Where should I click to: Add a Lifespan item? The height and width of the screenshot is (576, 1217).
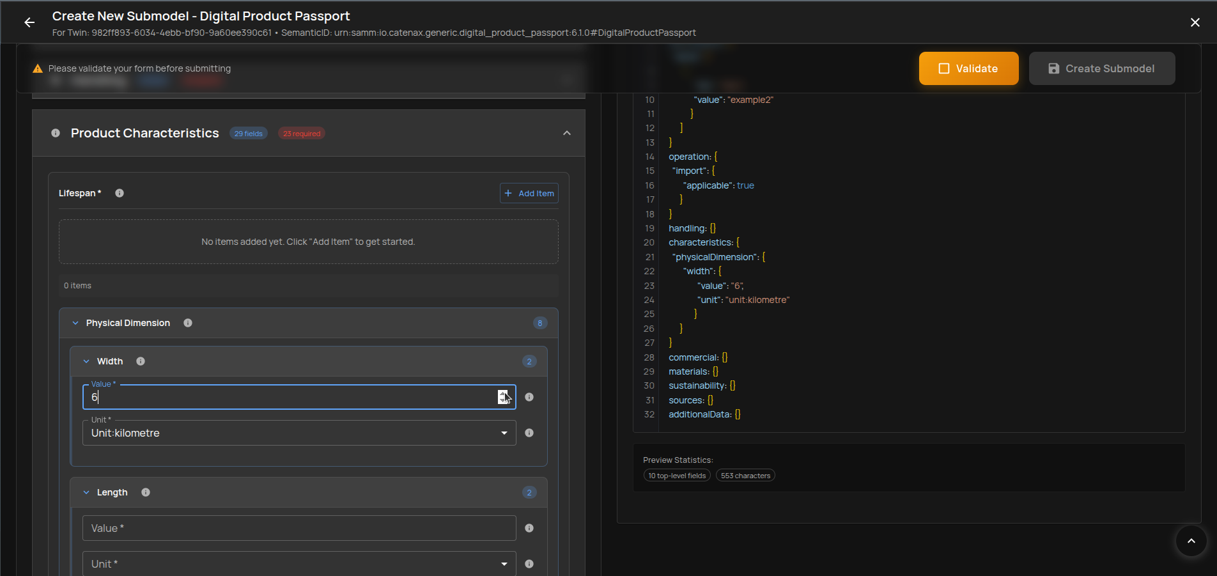(x=529, y=193)
